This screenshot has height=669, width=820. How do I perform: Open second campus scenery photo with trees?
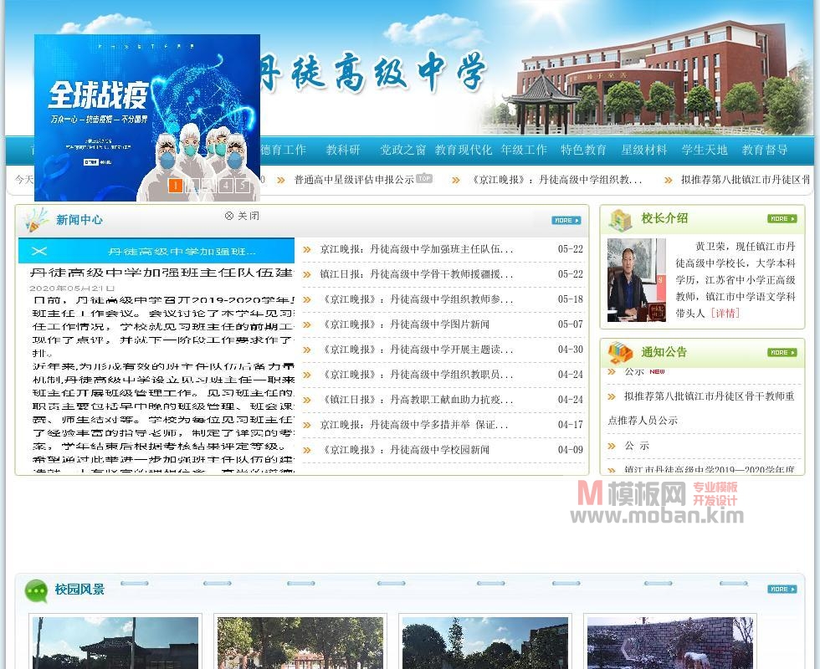pyautogui.click(x=300, y=643)
